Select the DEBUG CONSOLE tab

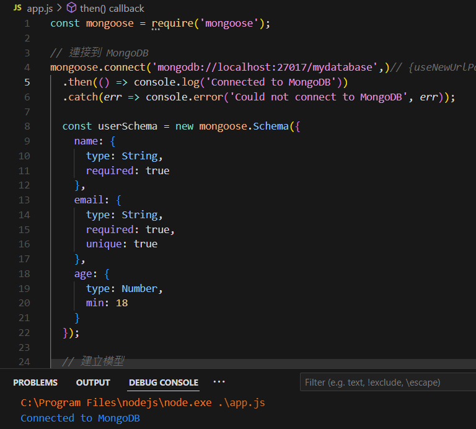164,383
